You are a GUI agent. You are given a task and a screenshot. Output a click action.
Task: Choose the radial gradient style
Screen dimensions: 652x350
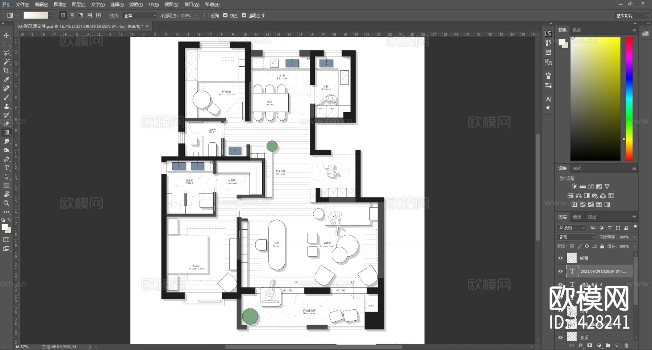point(72,16)
